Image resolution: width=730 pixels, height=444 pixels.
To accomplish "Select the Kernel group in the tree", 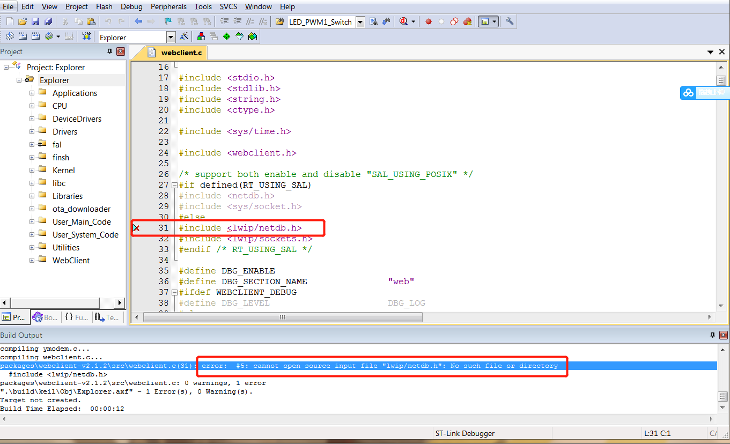I will pos(63,170).
